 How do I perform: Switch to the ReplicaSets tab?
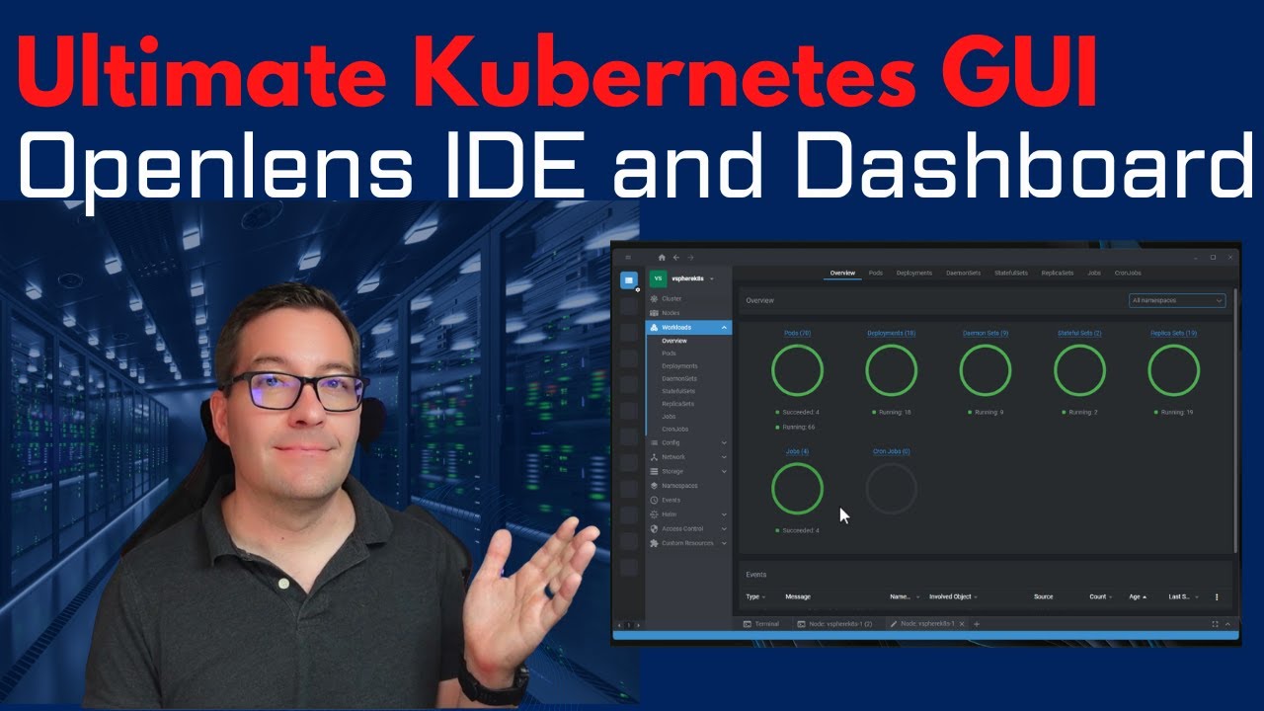1058,273
